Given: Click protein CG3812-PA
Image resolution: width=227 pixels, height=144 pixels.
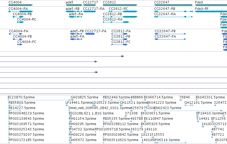Looking at the screenshot, I should (121, 31).
